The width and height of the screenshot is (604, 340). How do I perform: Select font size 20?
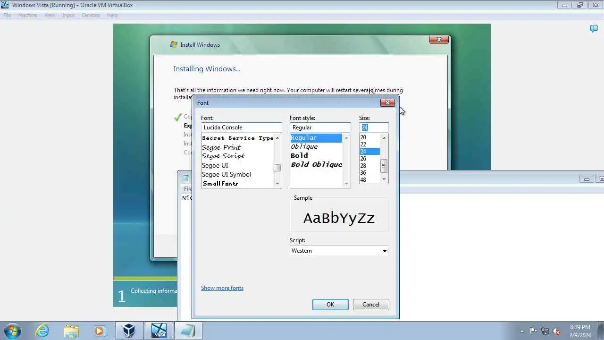click(x=369, y=137)
